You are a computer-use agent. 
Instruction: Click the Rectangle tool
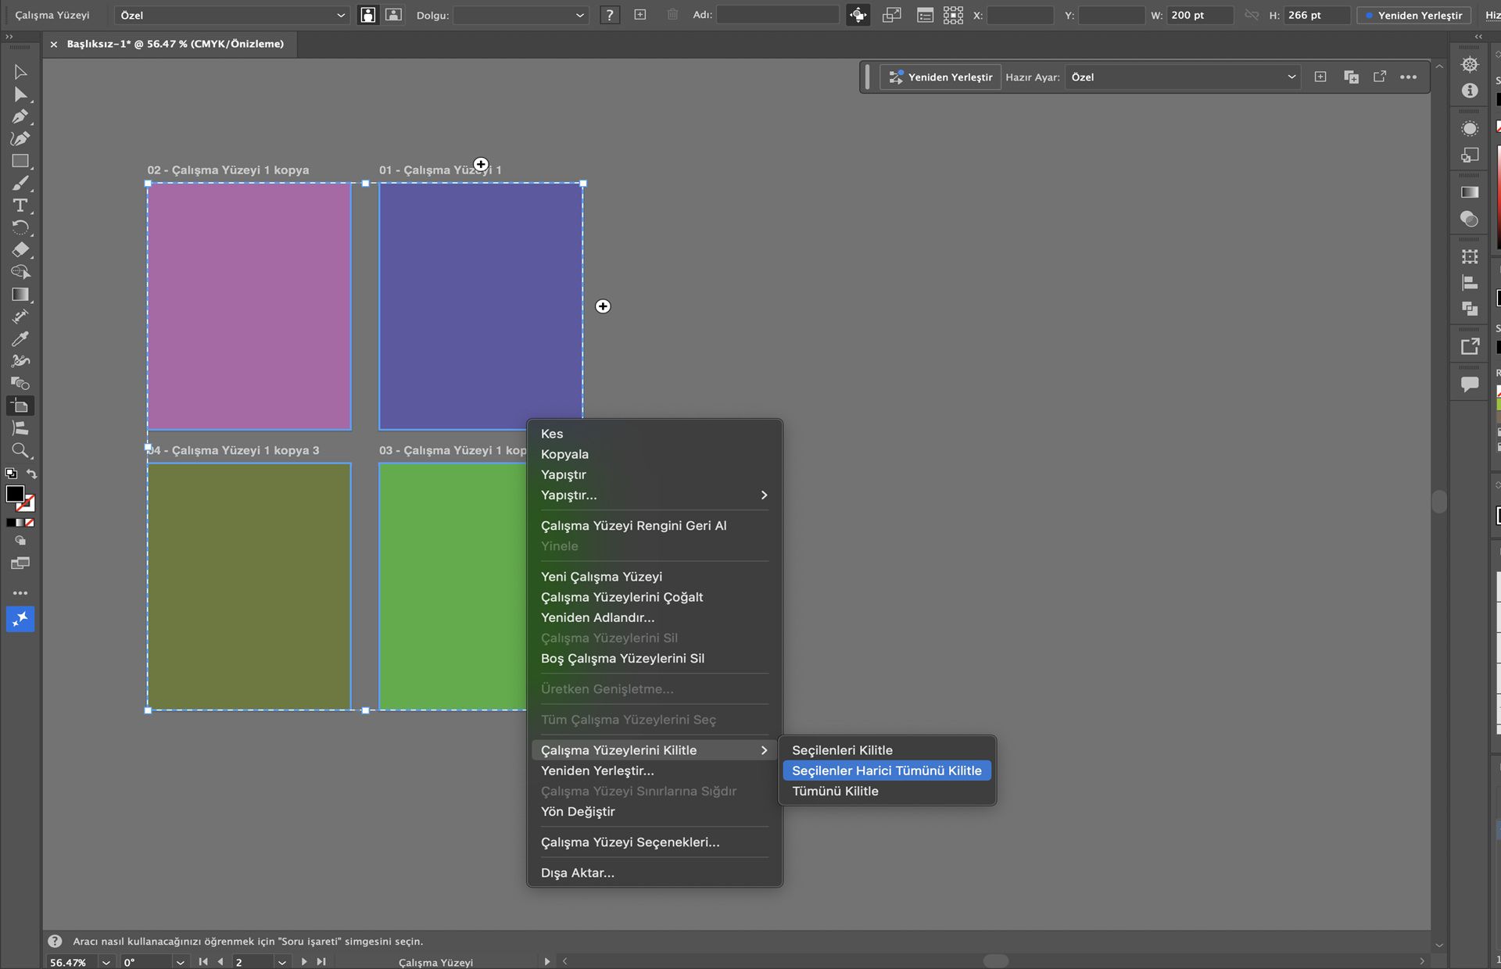(20, 161)
